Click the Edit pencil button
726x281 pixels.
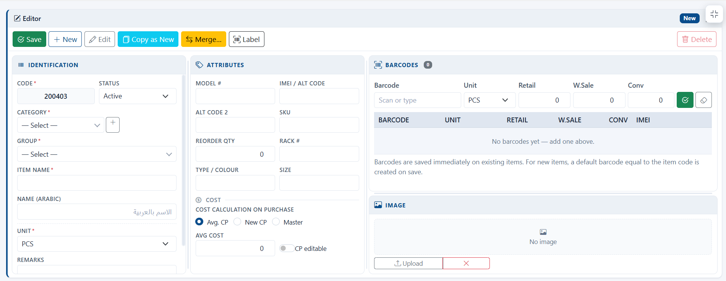[100, 39]
